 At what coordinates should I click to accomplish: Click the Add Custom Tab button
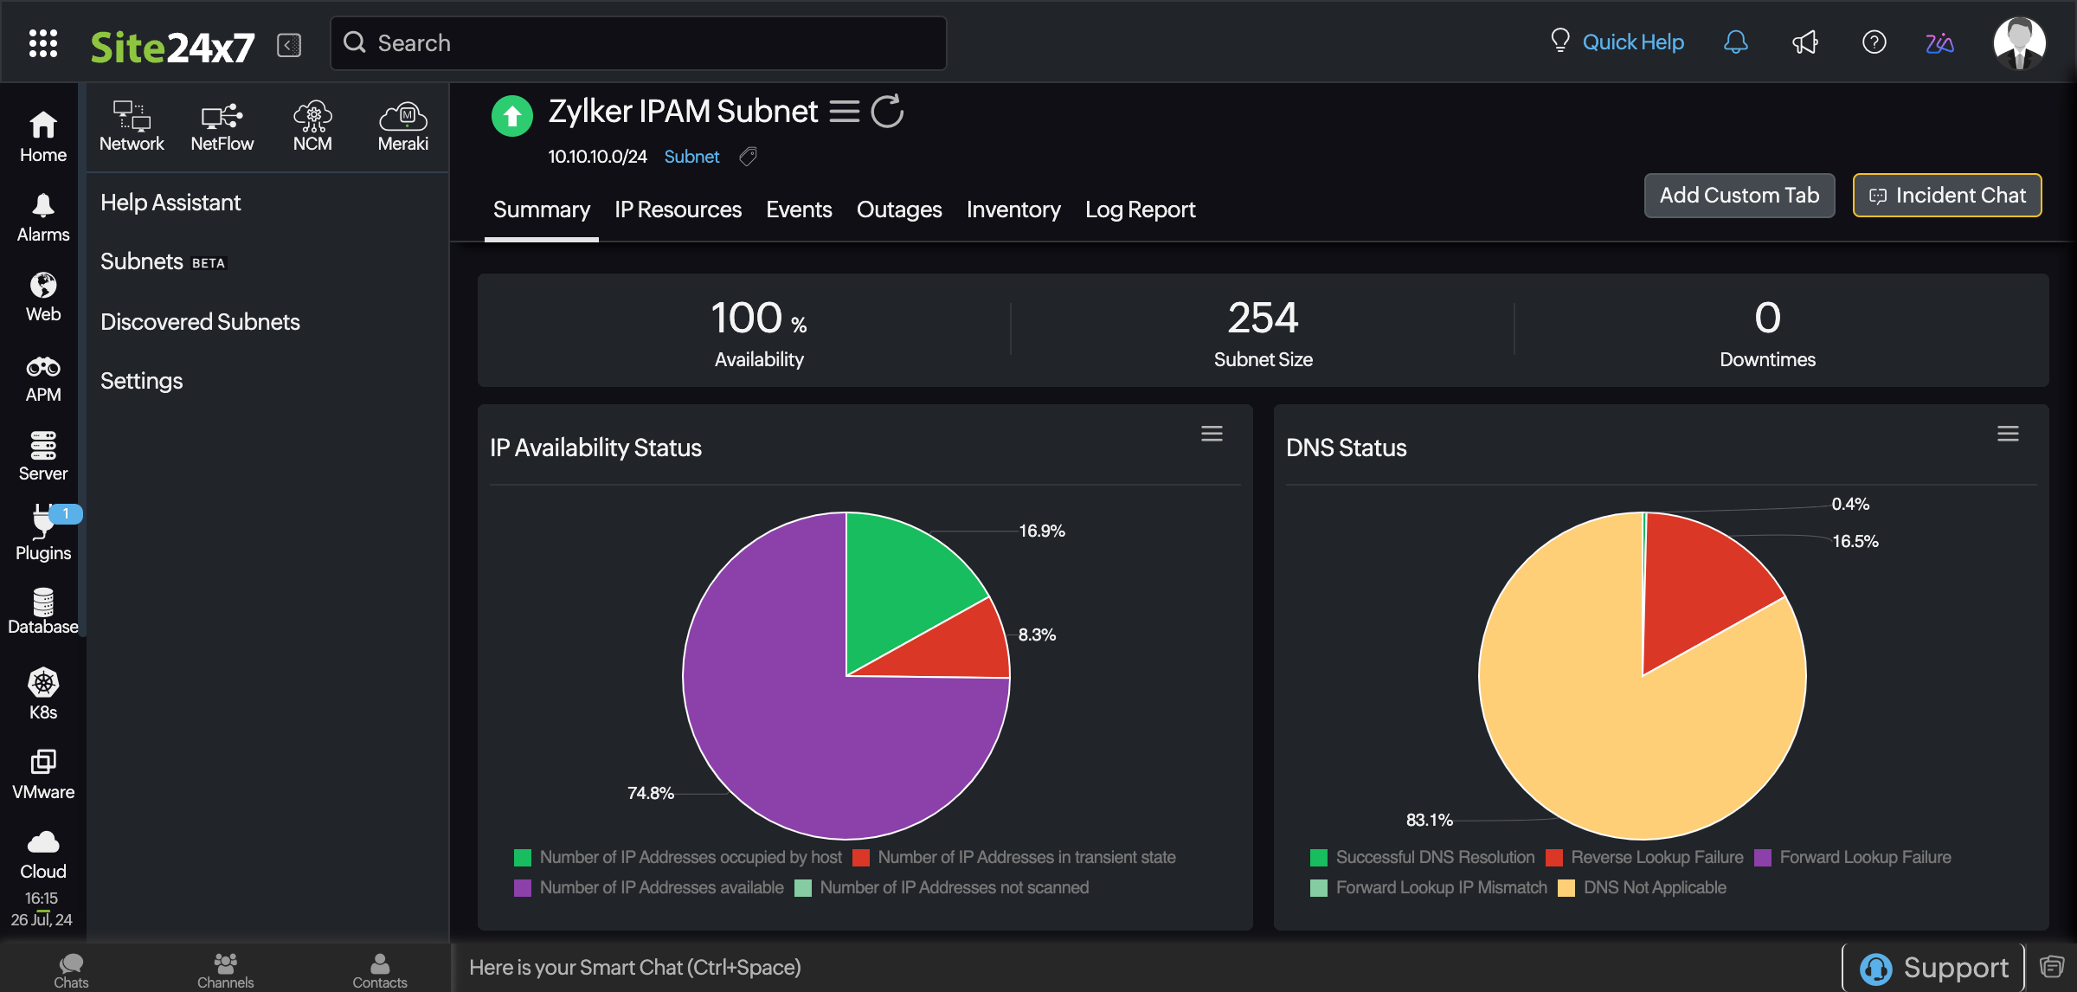tap(1739, 195)
